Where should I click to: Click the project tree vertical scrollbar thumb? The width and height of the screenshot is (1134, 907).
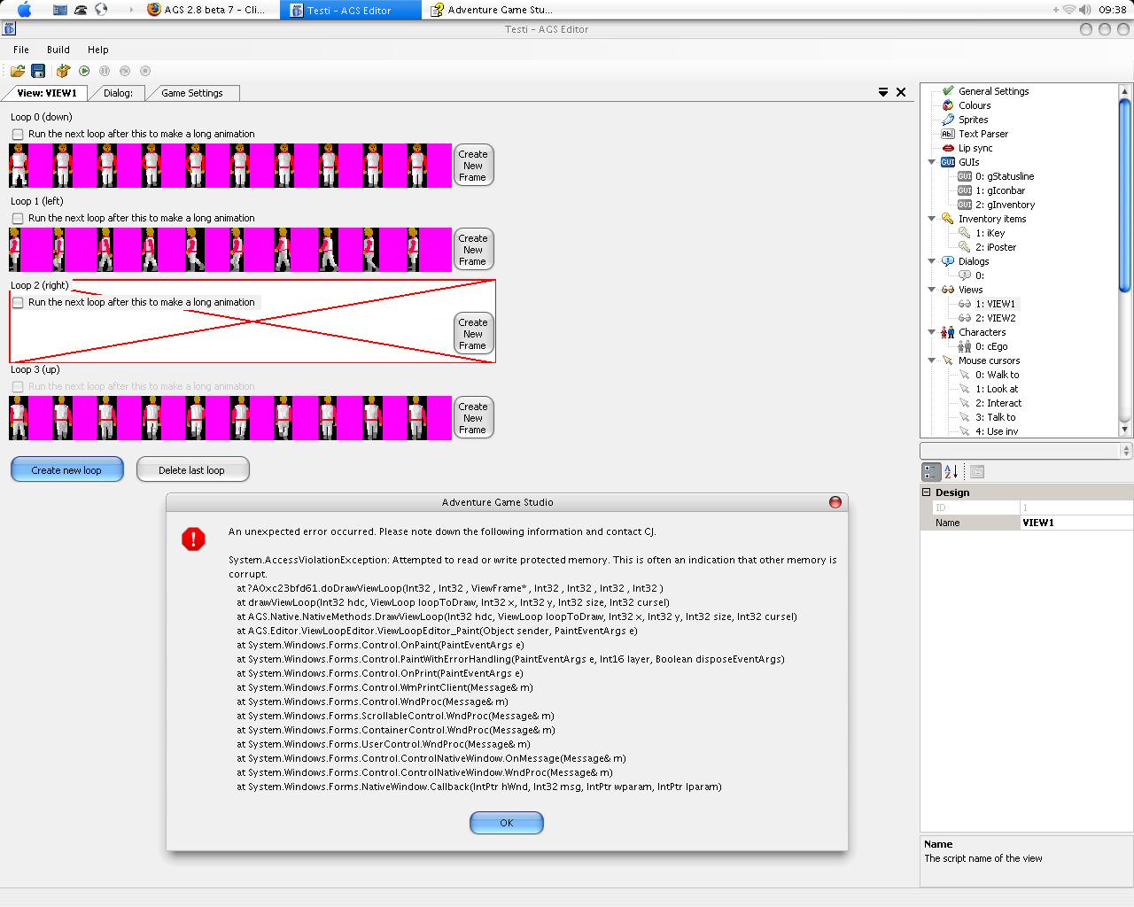pos(1125,193)
